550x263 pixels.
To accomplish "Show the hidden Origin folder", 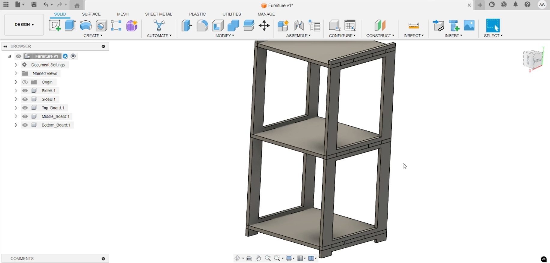I will tap(25, 82).
